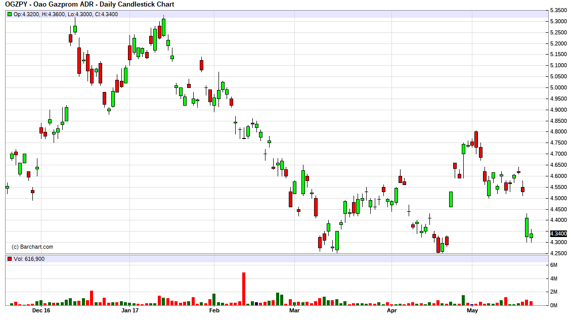
Task: Click the 4.3000 price axis label
Action: (x=559, y=242)
